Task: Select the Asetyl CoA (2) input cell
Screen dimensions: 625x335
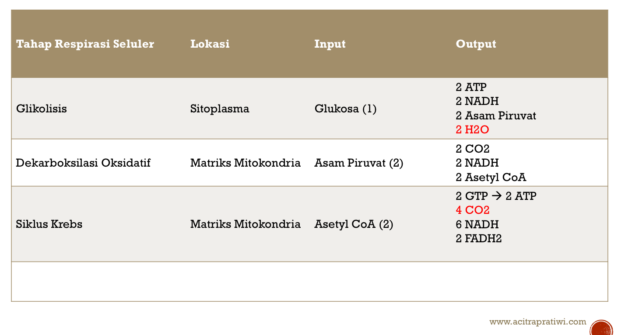Action: pyautogui.click(x=354, y=224)
